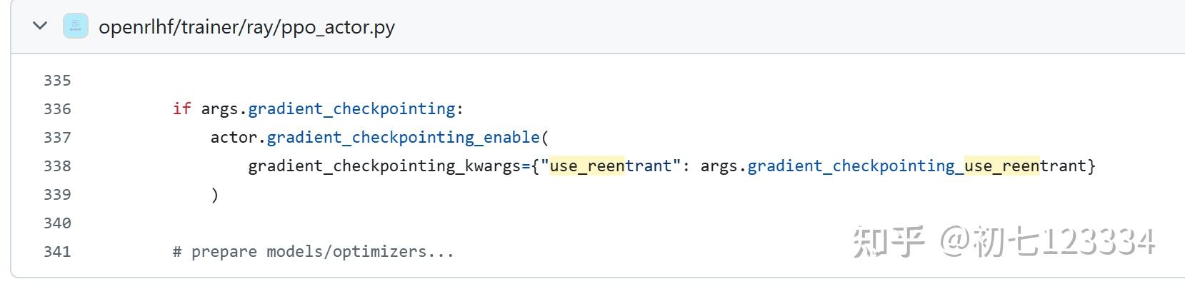This screenshot has height=289, width=1185.
Task: Click the highlighted "use_reentrant" string key
Action: click(611, 166)
